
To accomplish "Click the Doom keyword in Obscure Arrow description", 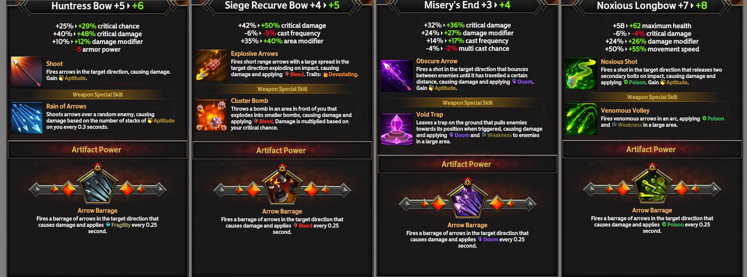I will tap(525, 82).
